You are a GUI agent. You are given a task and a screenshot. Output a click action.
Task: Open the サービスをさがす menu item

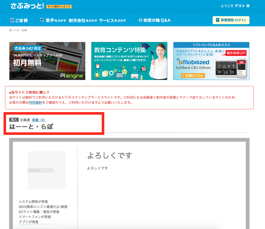[x=112, y=20]
